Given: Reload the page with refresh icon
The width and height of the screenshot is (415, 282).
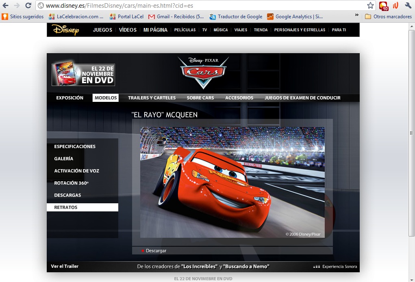Looking at the screenshot, I should coord(28,5).
